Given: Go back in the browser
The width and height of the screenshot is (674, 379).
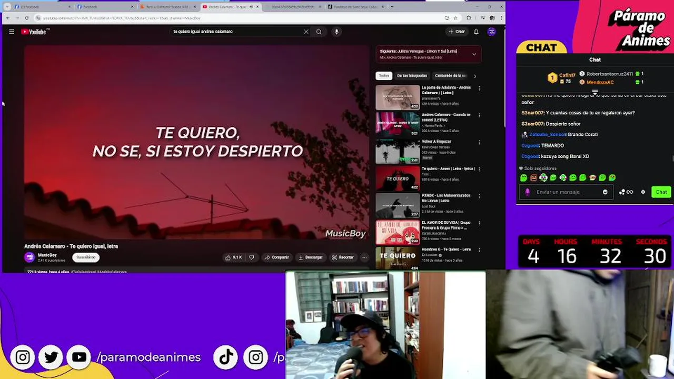Looking at the screenshot, I should [x=7, y=18].
